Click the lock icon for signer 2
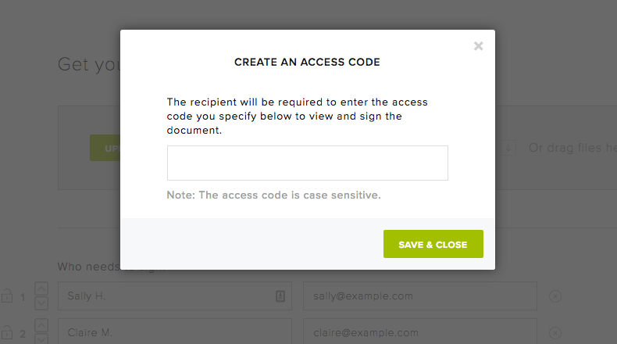The image size is (617, 344). tap(6, 333)
